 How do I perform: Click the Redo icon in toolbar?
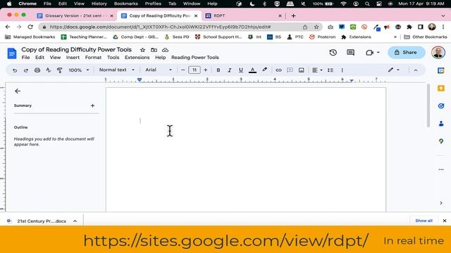pos(26,70)
